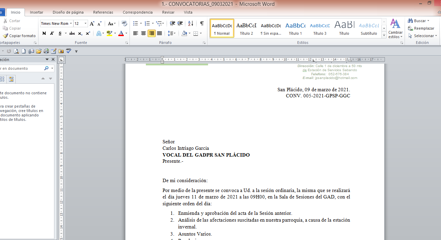Click the grow font size icon
This screenshot has width=441, height=240.
92,23
